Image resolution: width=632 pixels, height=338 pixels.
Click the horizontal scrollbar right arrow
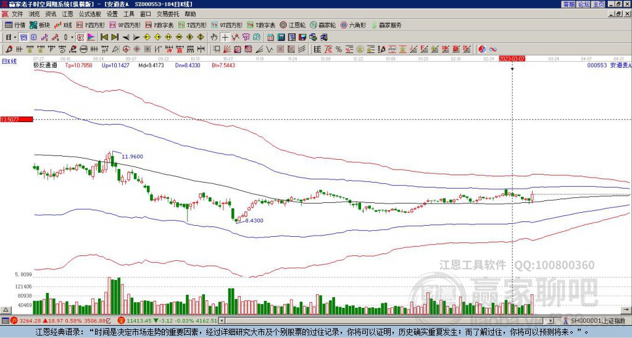click(551, 321)
